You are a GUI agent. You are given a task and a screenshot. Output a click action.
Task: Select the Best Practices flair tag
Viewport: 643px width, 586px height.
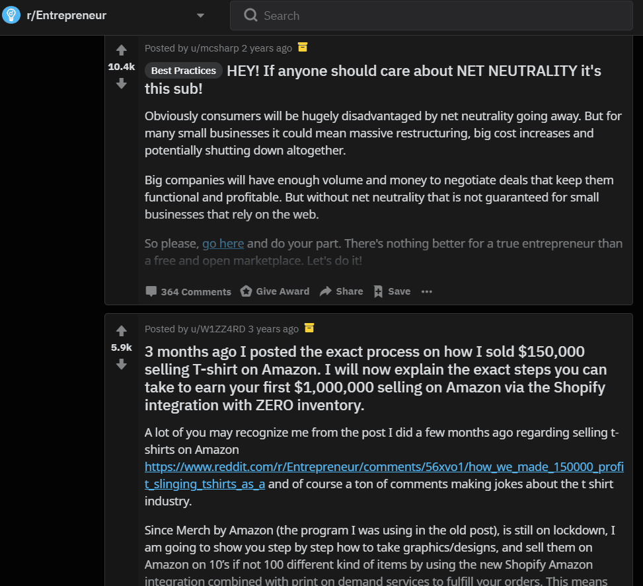tap(183, 71)
